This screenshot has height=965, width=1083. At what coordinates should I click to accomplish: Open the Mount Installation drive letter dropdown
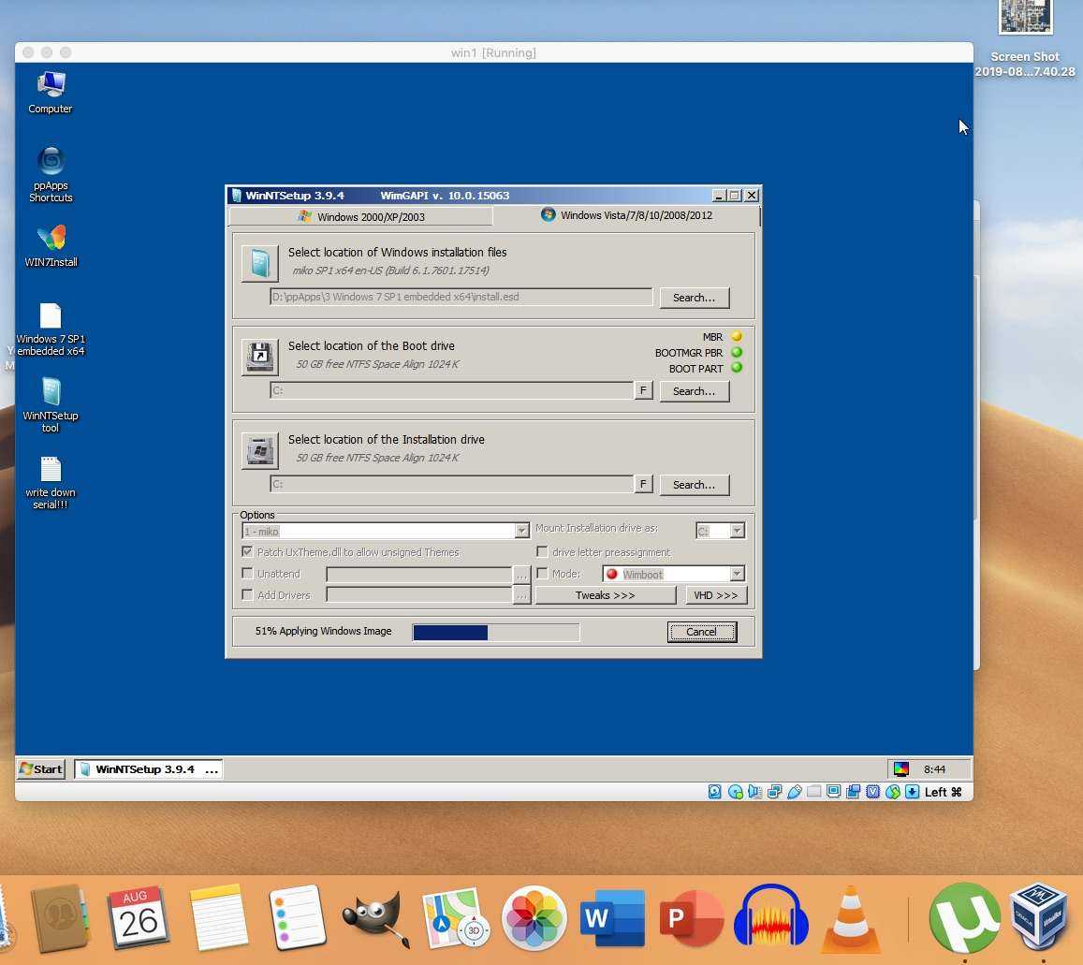(738, 531)
